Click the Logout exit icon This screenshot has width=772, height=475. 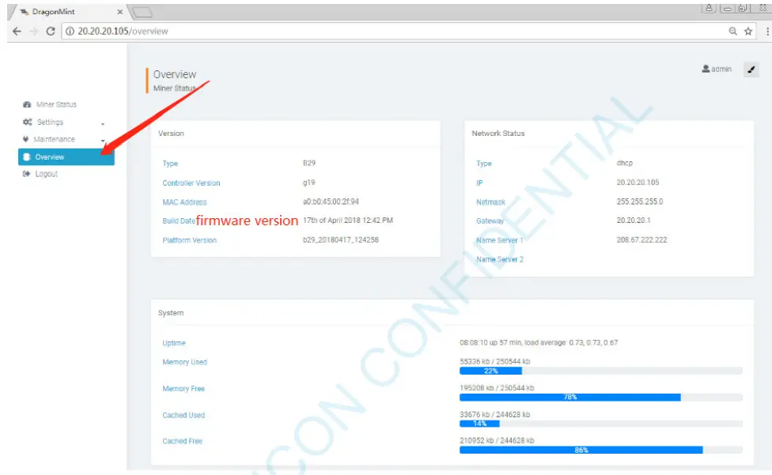(x=26, y=174)
